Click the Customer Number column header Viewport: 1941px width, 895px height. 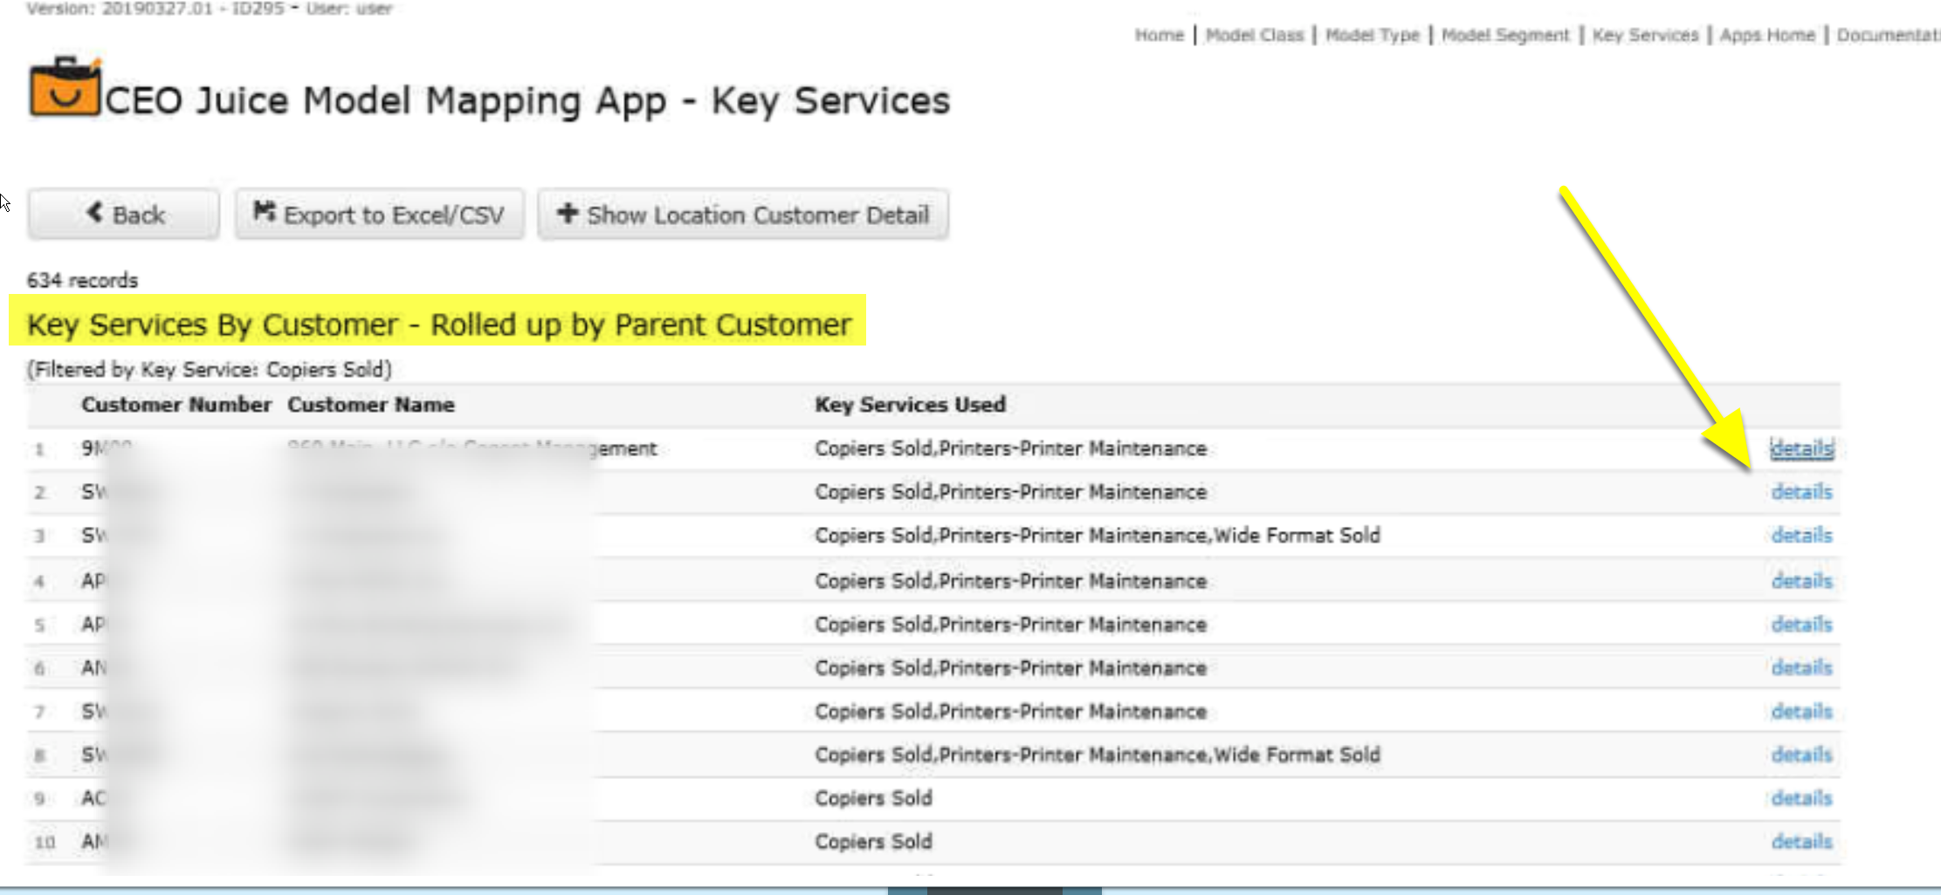tap(176, 405)
